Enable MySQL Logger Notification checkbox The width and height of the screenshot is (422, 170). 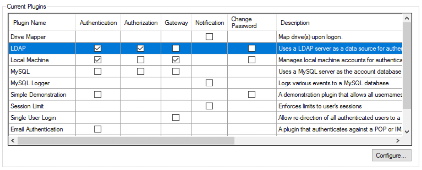point(209,83)
